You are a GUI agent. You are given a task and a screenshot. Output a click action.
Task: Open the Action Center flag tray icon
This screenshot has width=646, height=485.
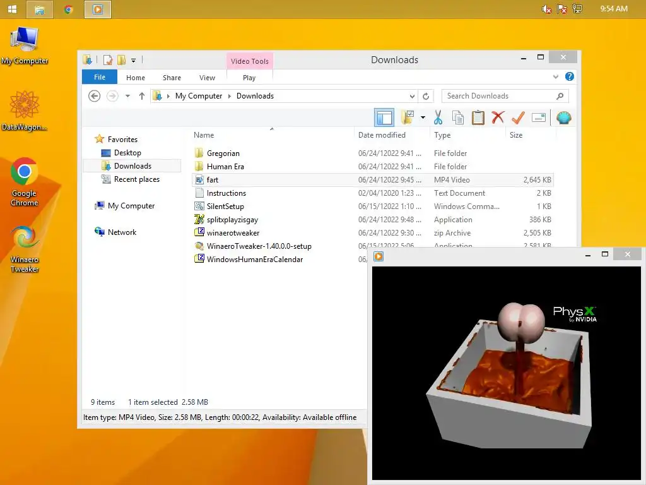pos(562,9)
